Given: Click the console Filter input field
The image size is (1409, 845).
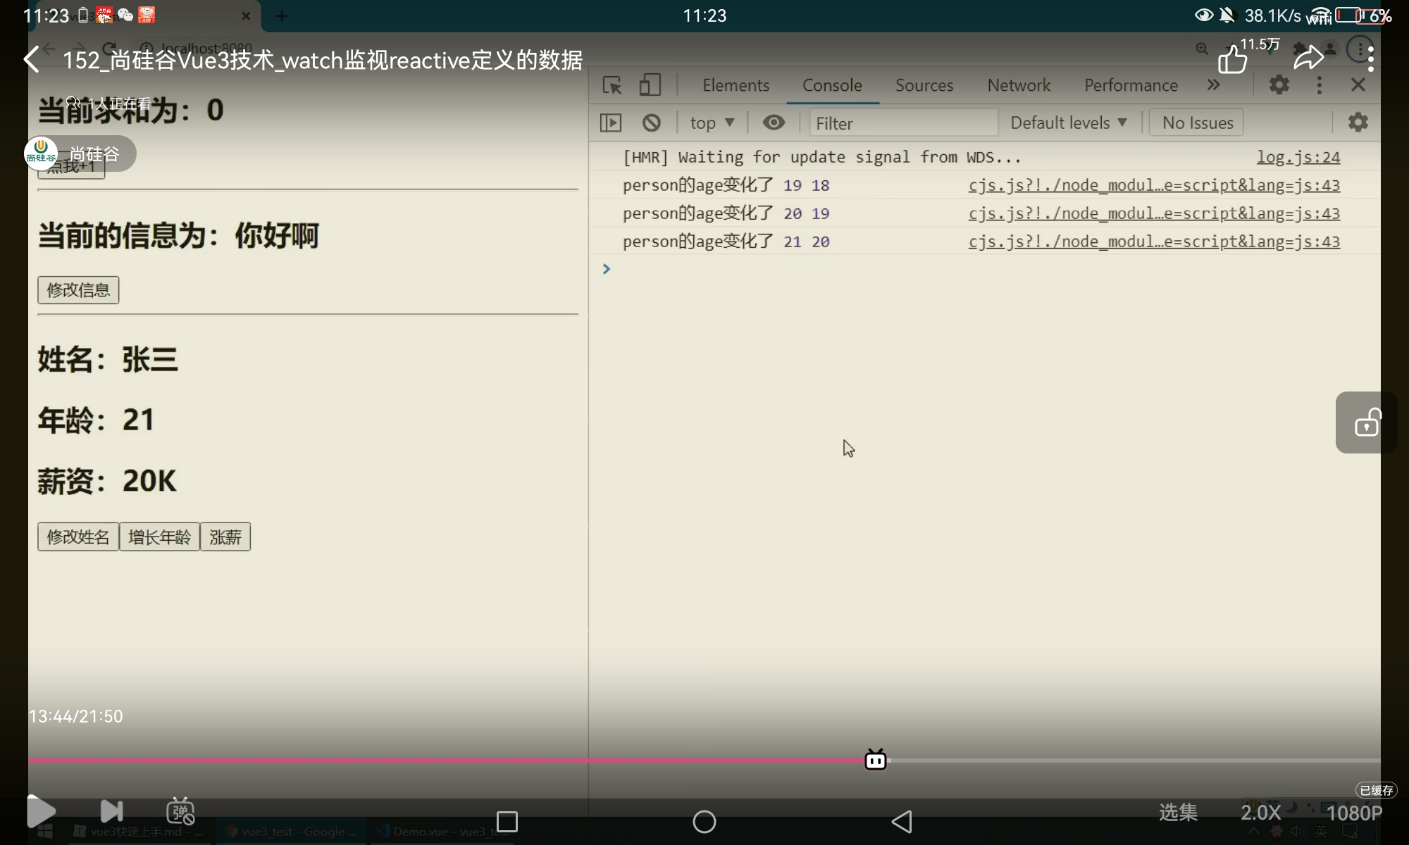Looking at the screenshot, I should click(x=903, y=123).
